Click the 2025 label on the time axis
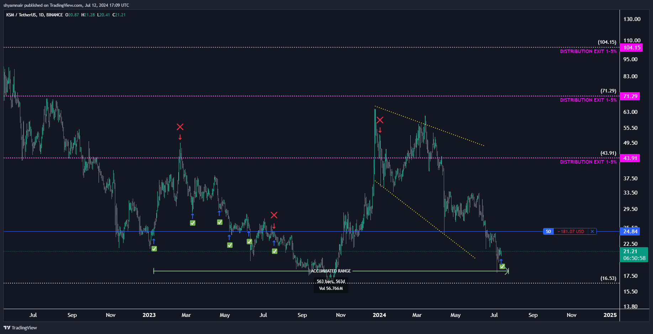Screen dimensions: 653x334 pyautogui.click(x=610, y=315)
